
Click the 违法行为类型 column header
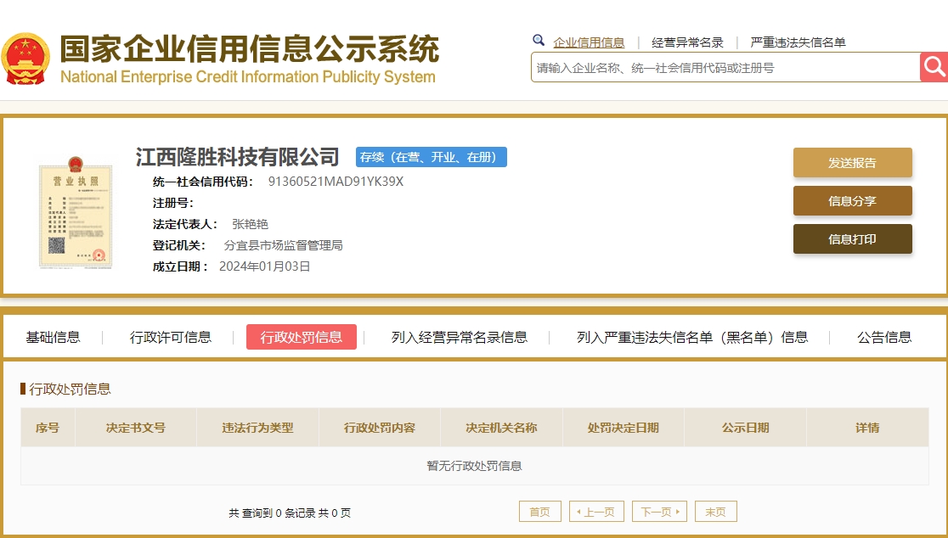pyautogui.click(x=257, y=428)
